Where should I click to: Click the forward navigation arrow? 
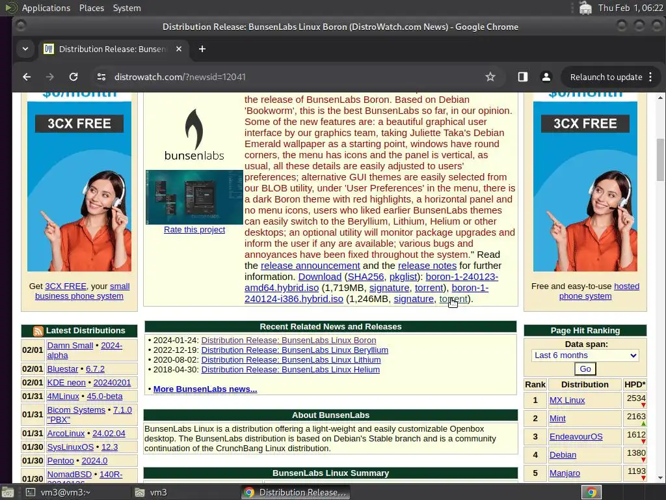[49, 77]
